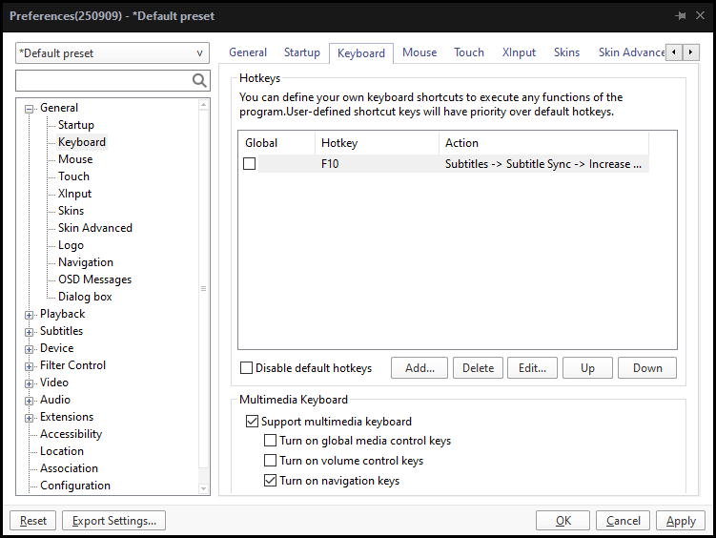
Task: Click the Hotkey column header
Action: click(378, 143)
